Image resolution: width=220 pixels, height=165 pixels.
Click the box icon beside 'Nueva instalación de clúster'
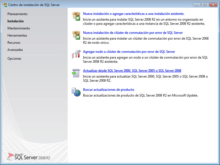point(76,35)
